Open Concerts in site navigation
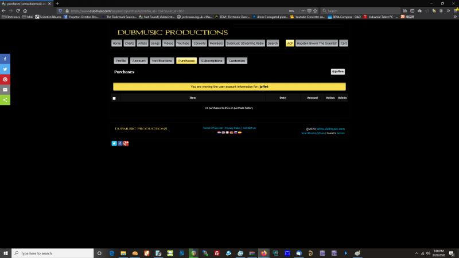Image resolution: width=459 pixels, height=258 pixels. (x=200, y=44)
